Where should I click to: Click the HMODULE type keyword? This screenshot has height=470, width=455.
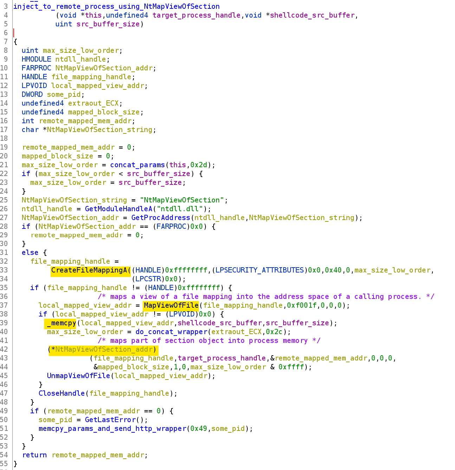click(36, 59)
